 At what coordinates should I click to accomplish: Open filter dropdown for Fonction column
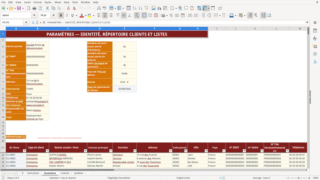click(135, 151)
